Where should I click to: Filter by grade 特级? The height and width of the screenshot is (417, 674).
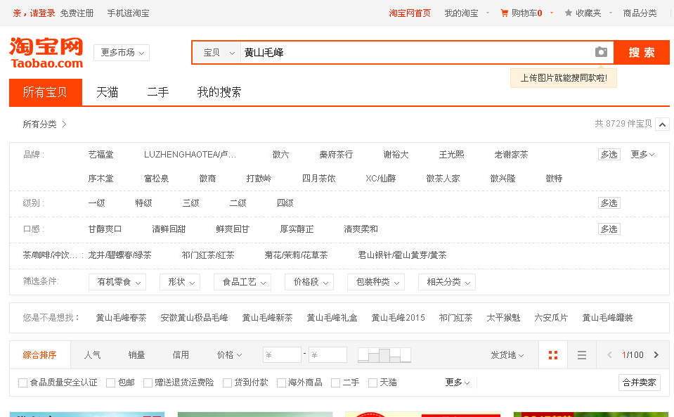(143, 203)
